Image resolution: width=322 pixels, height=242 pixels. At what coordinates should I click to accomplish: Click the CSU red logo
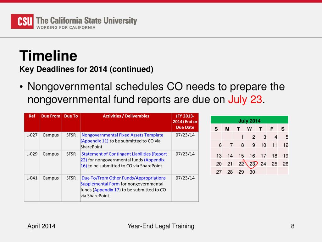click(22, 21)
